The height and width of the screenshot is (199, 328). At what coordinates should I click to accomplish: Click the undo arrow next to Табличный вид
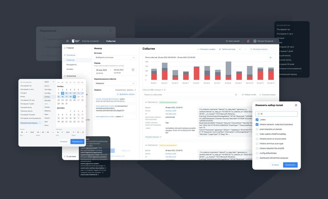[x=240, y=49]
